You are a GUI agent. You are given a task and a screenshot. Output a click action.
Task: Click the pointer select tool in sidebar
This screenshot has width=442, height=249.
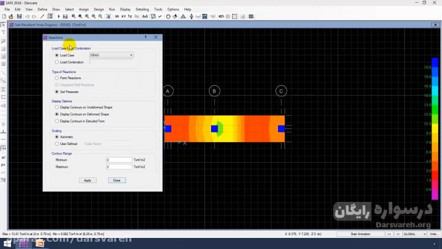3,25
